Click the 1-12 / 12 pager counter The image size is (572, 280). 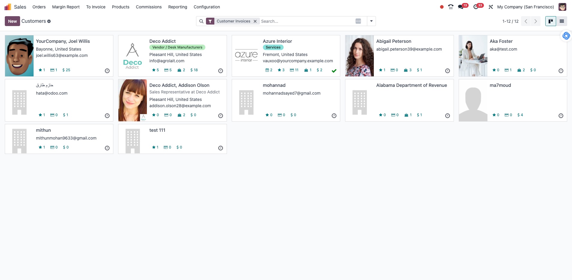tap(511, 21)
